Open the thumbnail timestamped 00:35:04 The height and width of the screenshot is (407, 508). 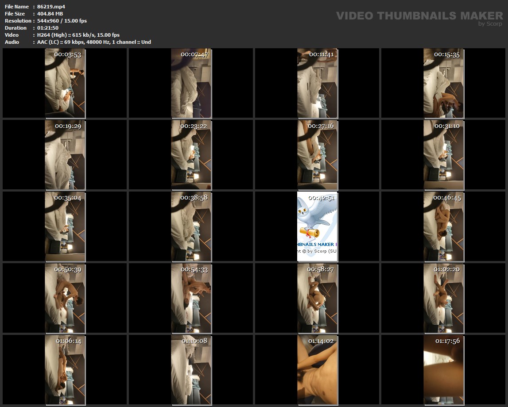[x=65, y=227]
